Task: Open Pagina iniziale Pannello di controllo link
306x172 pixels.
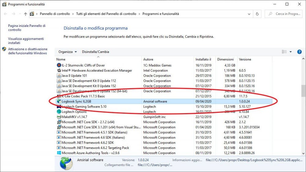Action: (27, 28)
